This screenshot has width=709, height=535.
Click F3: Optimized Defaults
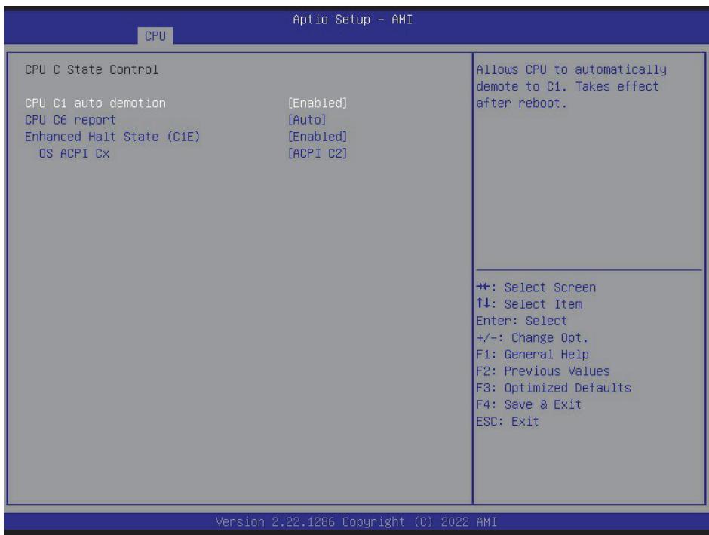pyautogui.click(x=554, y=388)
